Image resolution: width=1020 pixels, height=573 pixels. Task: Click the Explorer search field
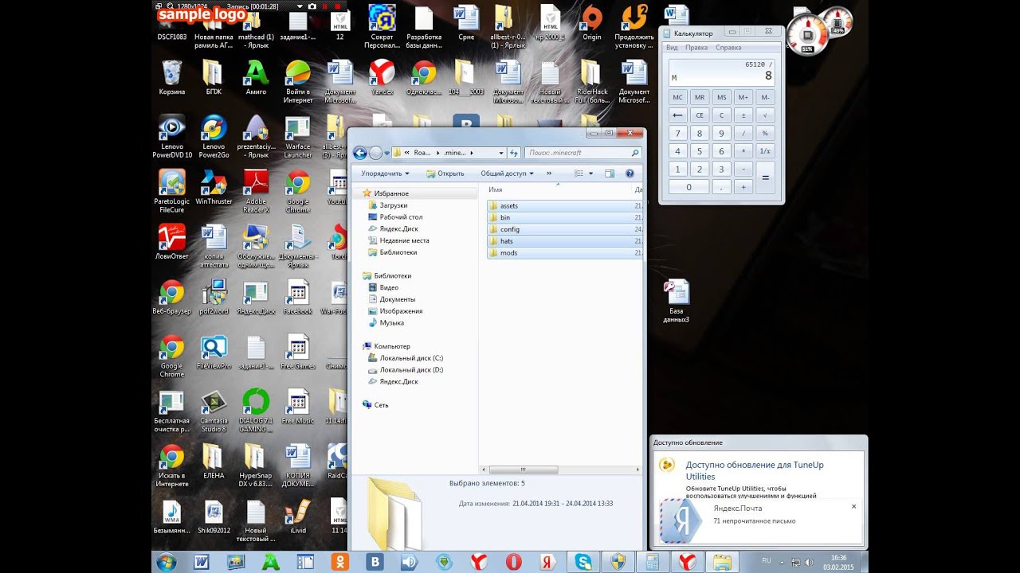(x=583, y=153)
